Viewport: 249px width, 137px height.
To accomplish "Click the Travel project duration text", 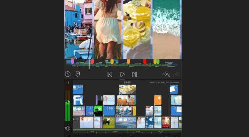I will (164, 83).
